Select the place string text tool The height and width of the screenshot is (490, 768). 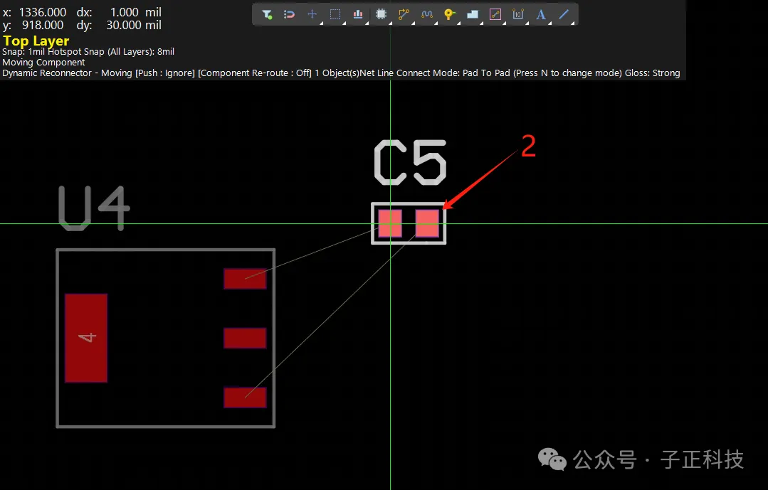541,14
